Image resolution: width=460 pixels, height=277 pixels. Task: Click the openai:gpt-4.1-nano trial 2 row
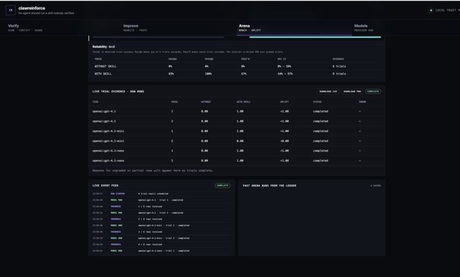(236, 161)
